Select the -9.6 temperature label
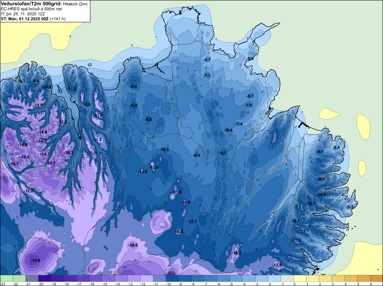Image resolution: width=383 pixels, height=286 pixels. point(148,119)
